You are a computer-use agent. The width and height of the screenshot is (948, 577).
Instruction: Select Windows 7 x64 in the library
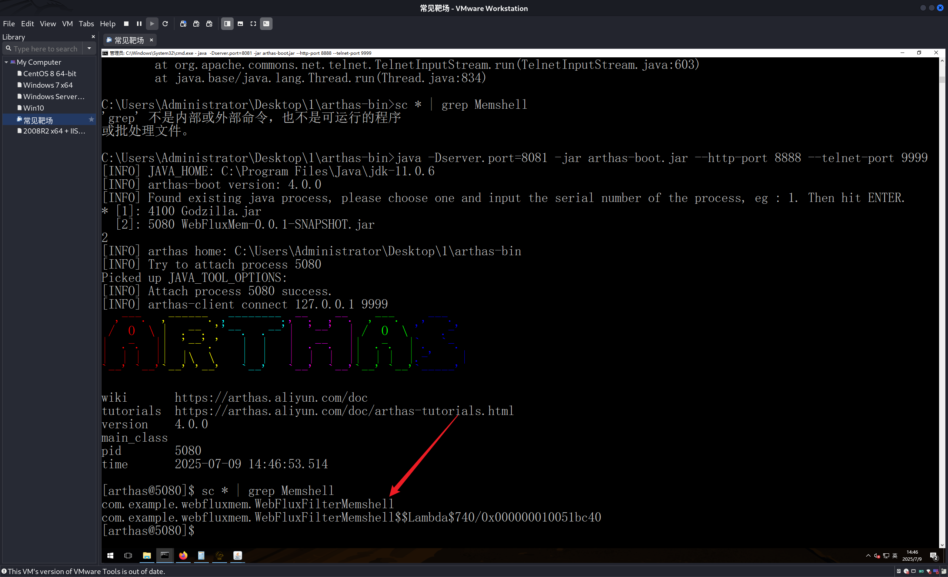click(48, 85)
